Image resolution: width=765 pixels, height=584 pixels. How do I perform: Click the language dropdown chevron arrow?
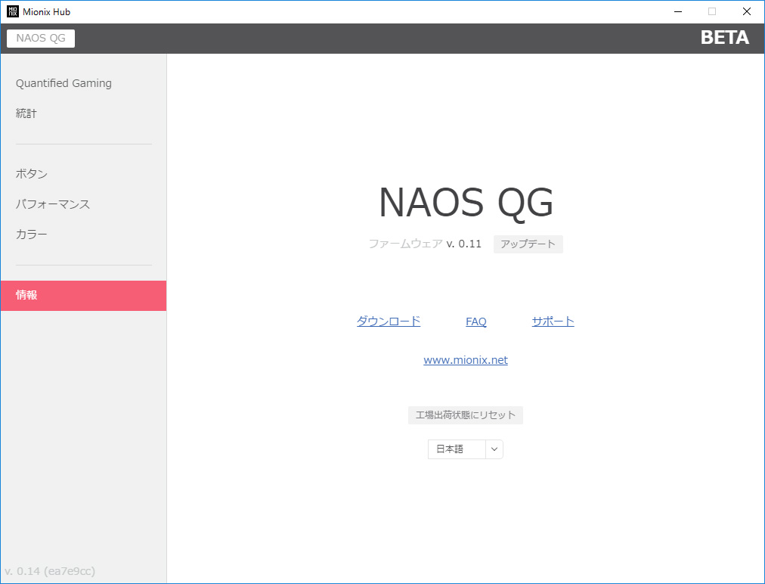coord(494,449)
